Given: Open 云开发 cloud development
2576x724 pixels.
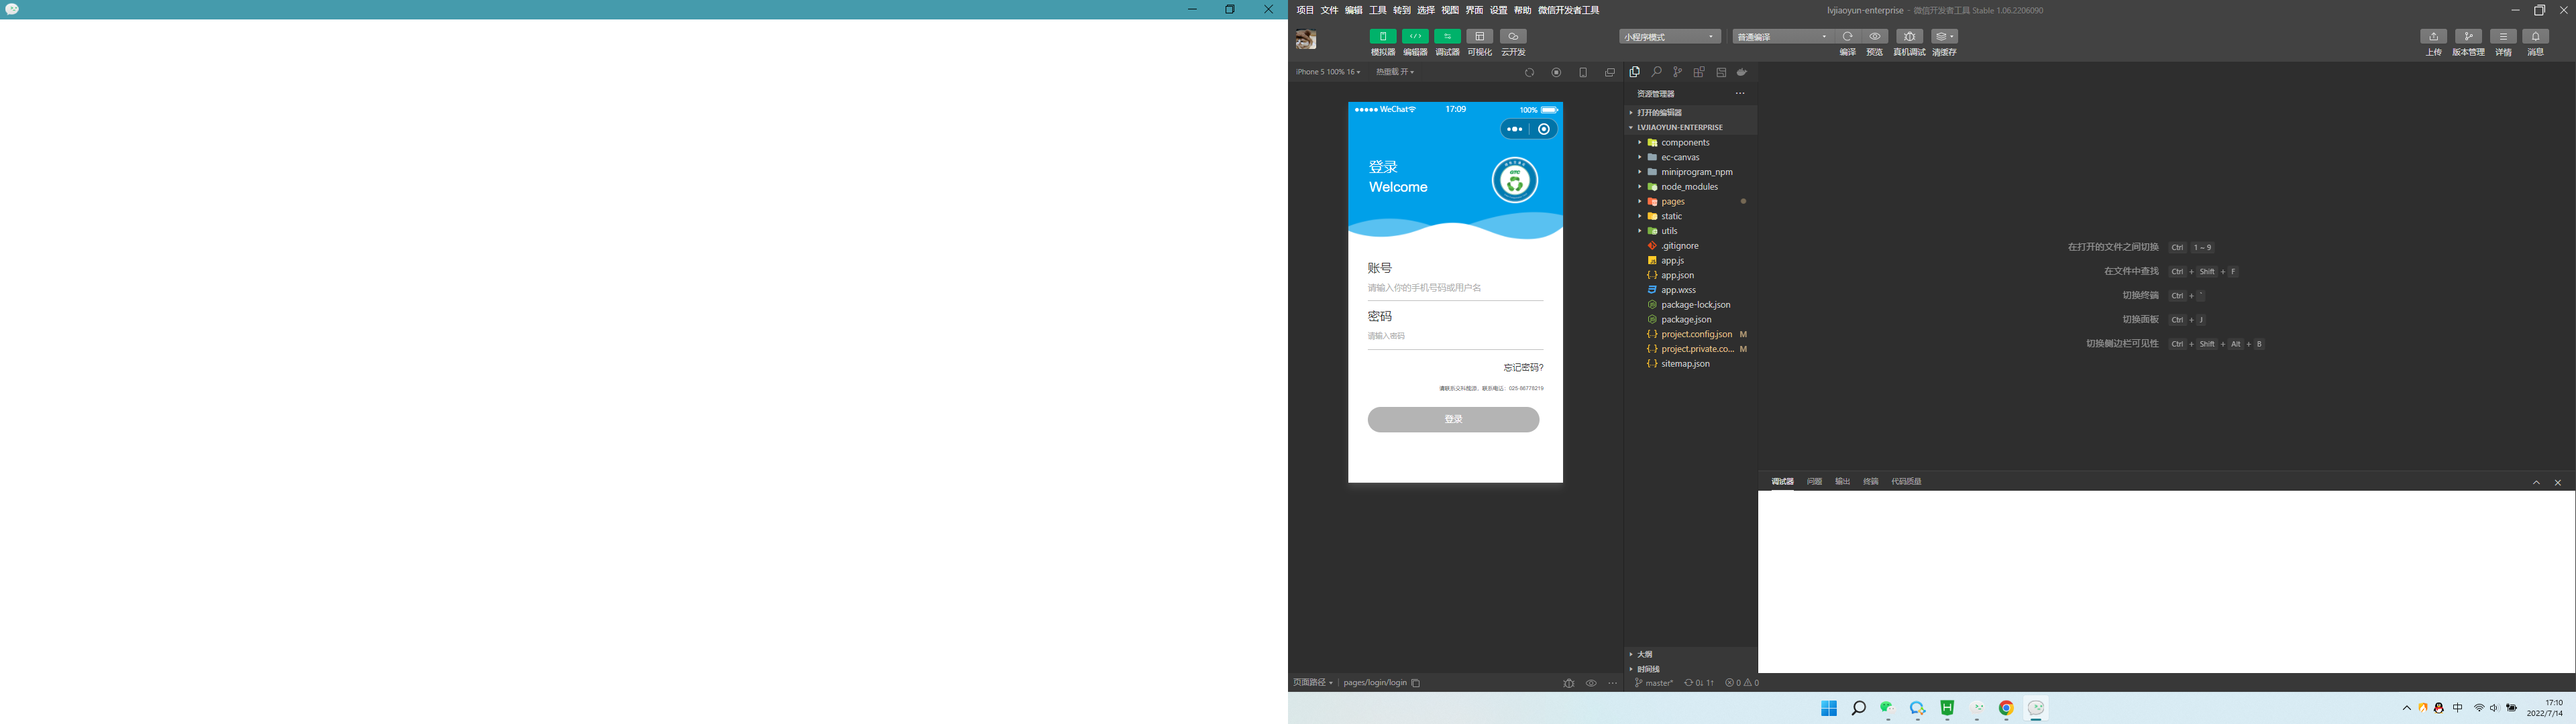Looking at the screenshot, I should pos(1513,37).
